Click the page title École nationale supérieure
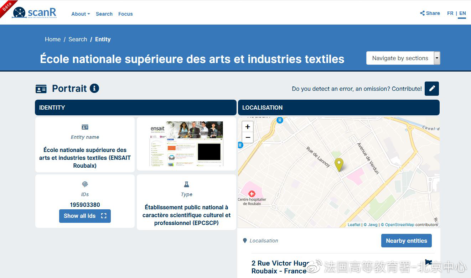Screen dimensions: 471x278 click(192, 59)
